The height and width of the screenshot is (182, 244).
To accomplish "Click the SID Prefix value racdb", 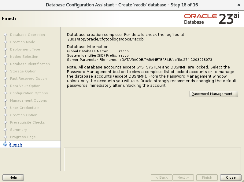I will pos(124,55).
